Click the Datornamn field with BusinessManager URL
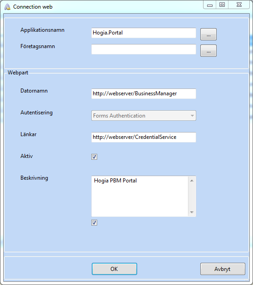The image size is (253, 285). click(144, 93)
